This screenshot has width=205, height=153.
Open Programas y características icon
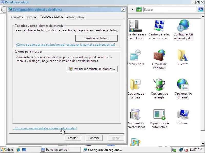136,119
